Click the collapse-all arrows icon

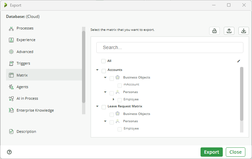coord(239,61)
